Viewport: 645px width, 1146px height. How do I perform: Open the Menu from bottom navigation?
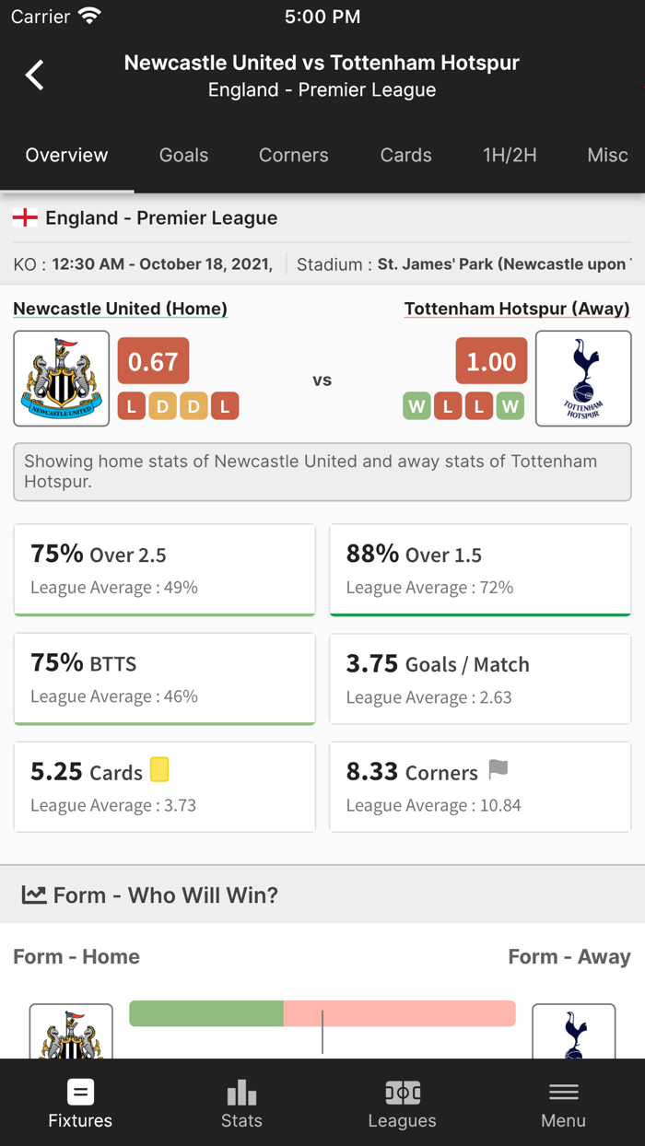[563, 1103]
